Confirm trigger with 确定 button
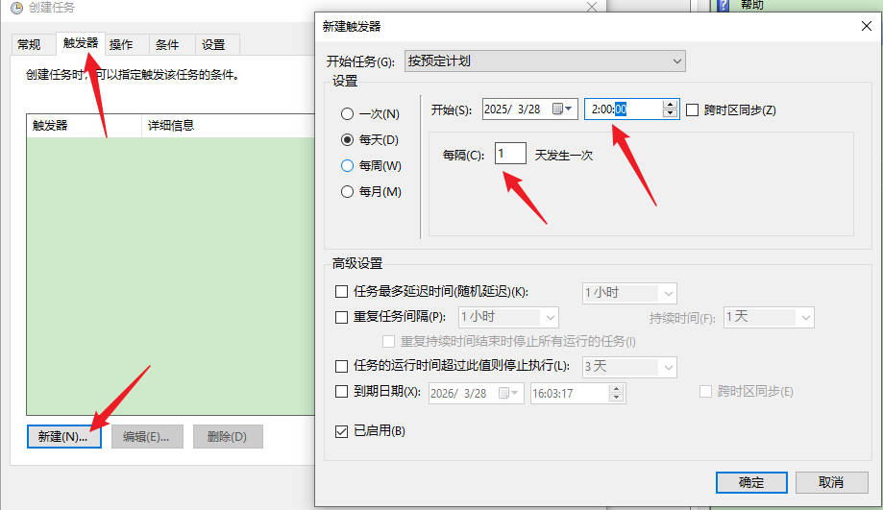This screenshot has width=883, height=510. coord(751,482)
